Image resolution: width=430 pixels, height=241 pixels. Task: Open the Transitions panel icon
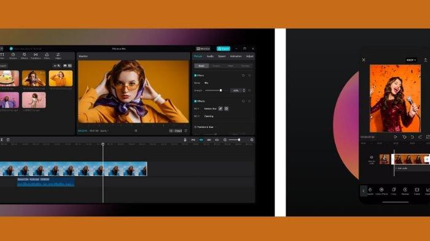tap(36, 56)
